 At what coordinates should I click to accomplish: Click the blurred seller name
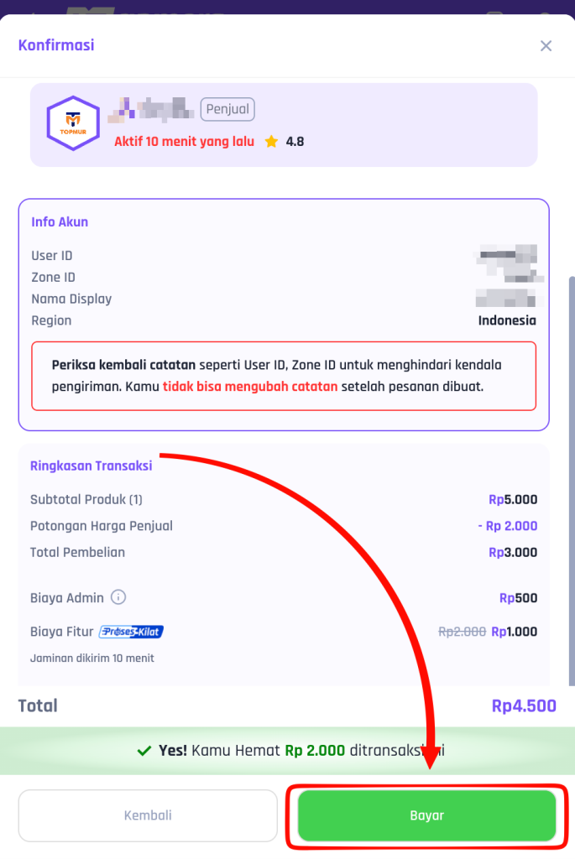click(x=153, y=108)
